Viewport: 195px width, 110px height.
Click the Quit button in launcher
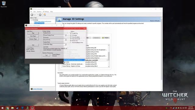point(33,45)
